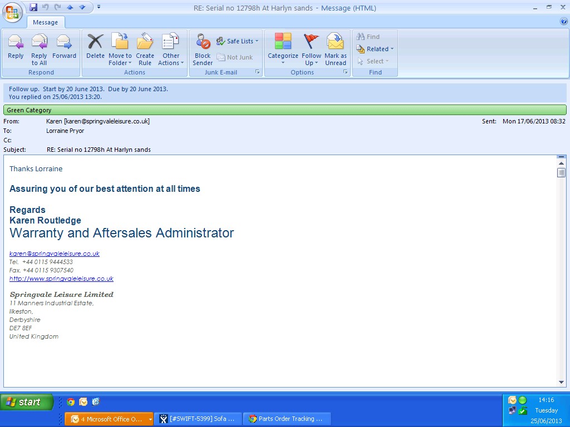Click Reply to All

pyautogui.click(x=39, y=49)
